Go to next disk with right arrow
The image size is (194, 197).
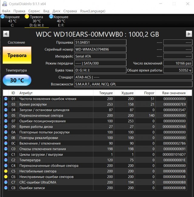[x=189, y=34]
